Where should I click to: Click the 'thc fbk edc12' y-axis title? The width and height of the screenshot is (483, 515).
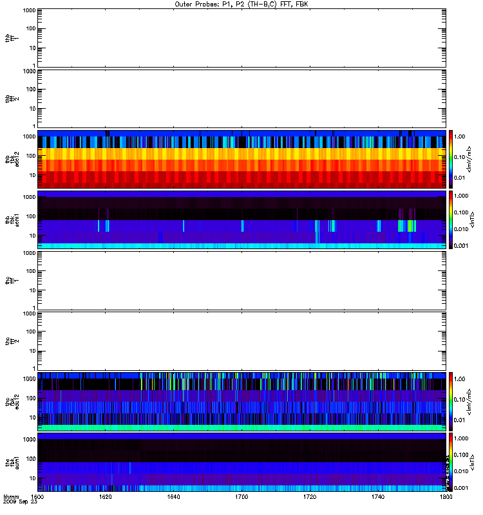[12, 401]
